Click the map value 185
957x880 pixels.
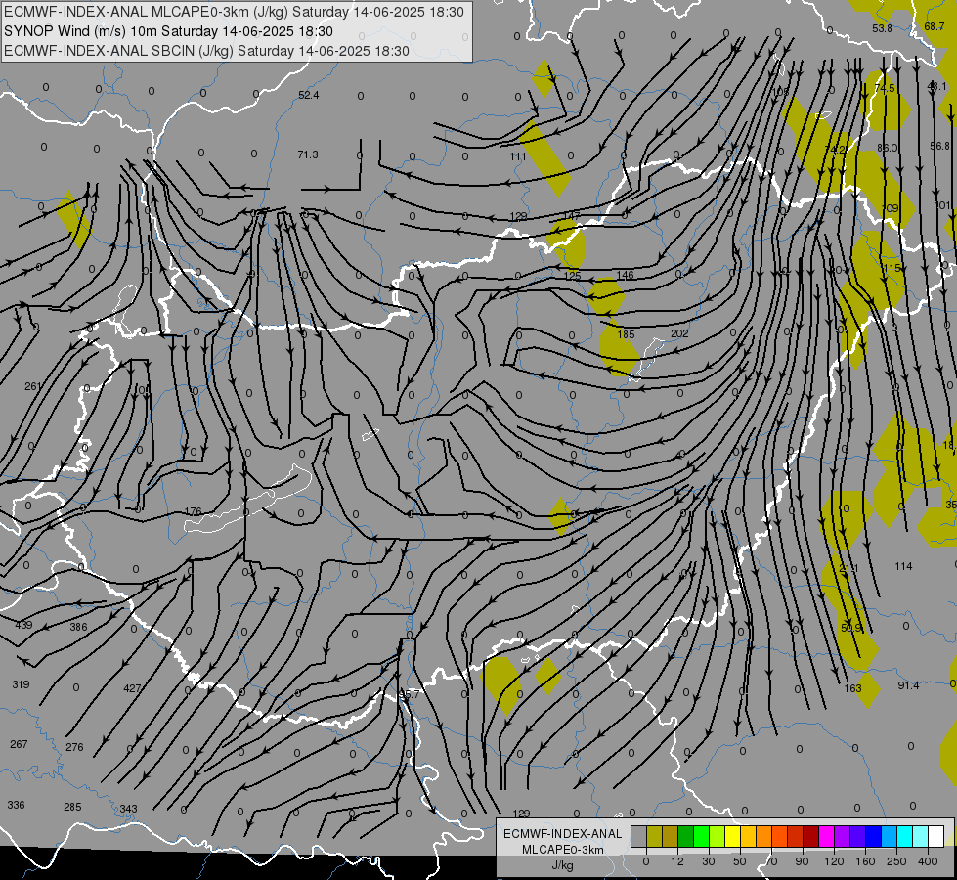point(627,334)
